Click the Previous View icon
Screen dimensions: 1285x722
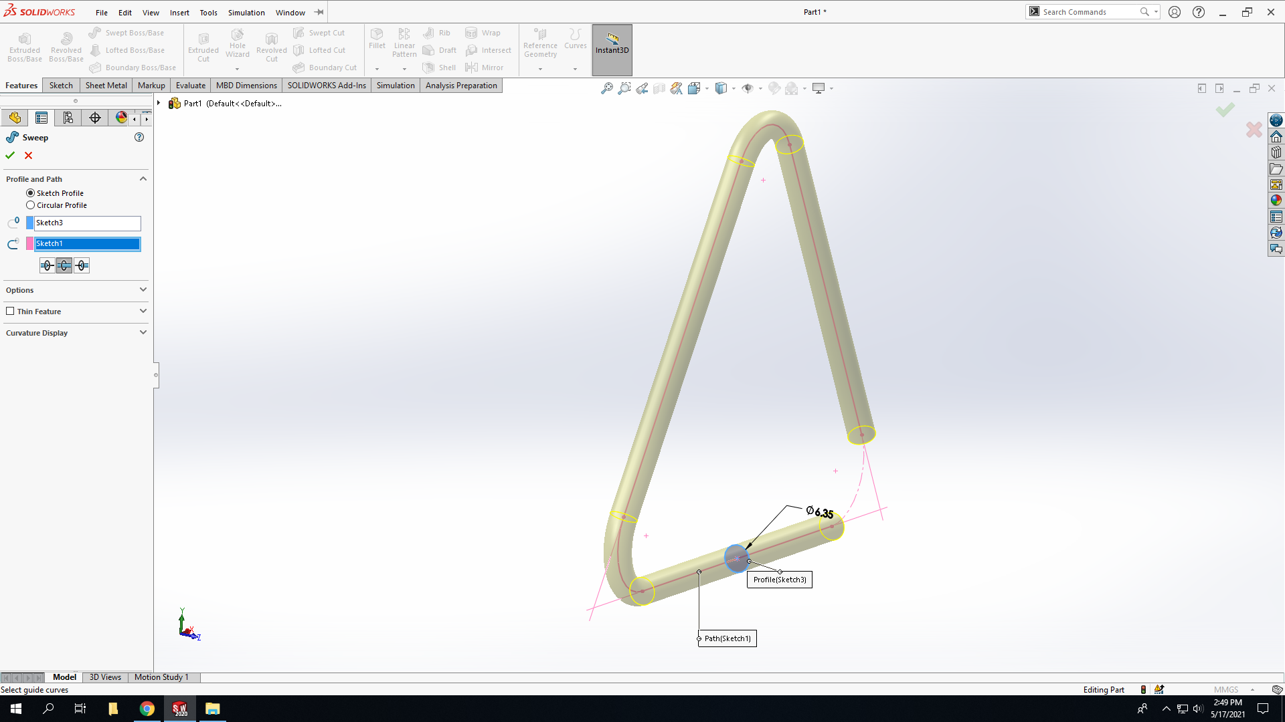pos(642,88)
